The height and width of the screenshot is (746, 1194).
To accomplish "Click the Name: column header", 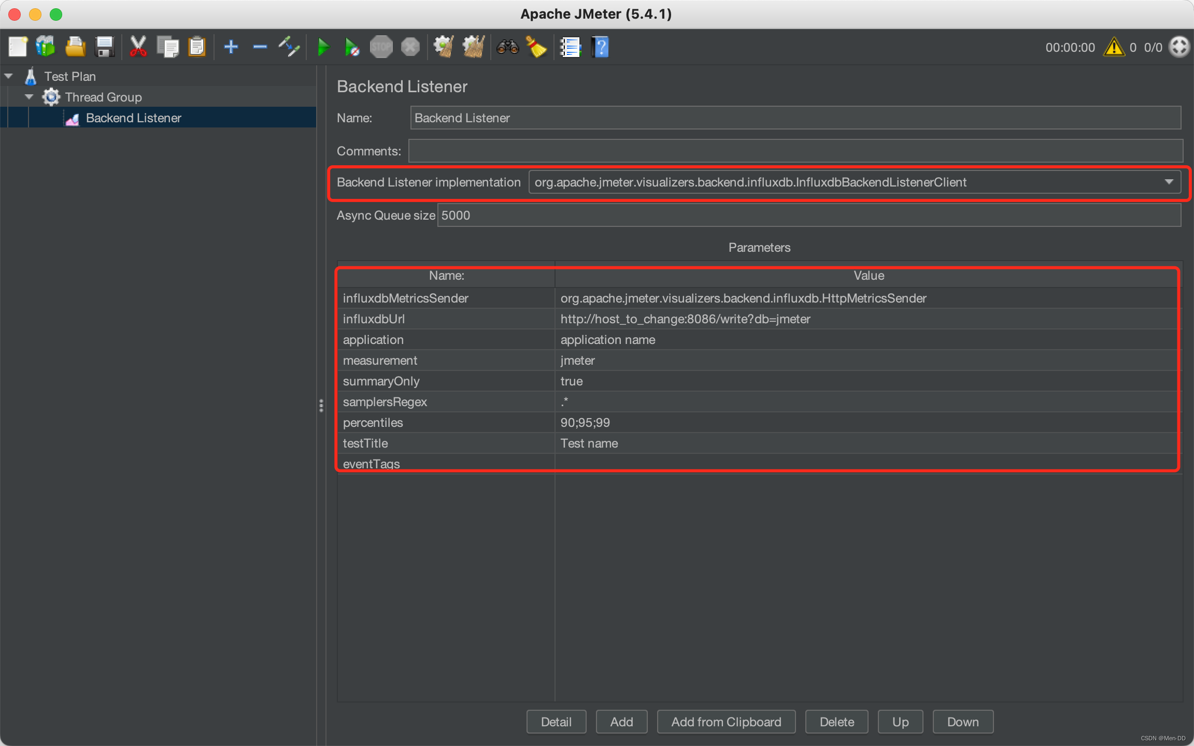I will click(446, 276).
